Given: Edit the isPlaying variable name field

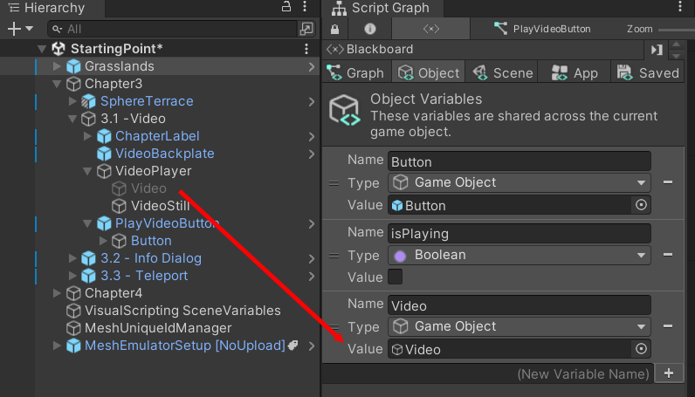Looking at the screenshot, I should coord(520,234).
